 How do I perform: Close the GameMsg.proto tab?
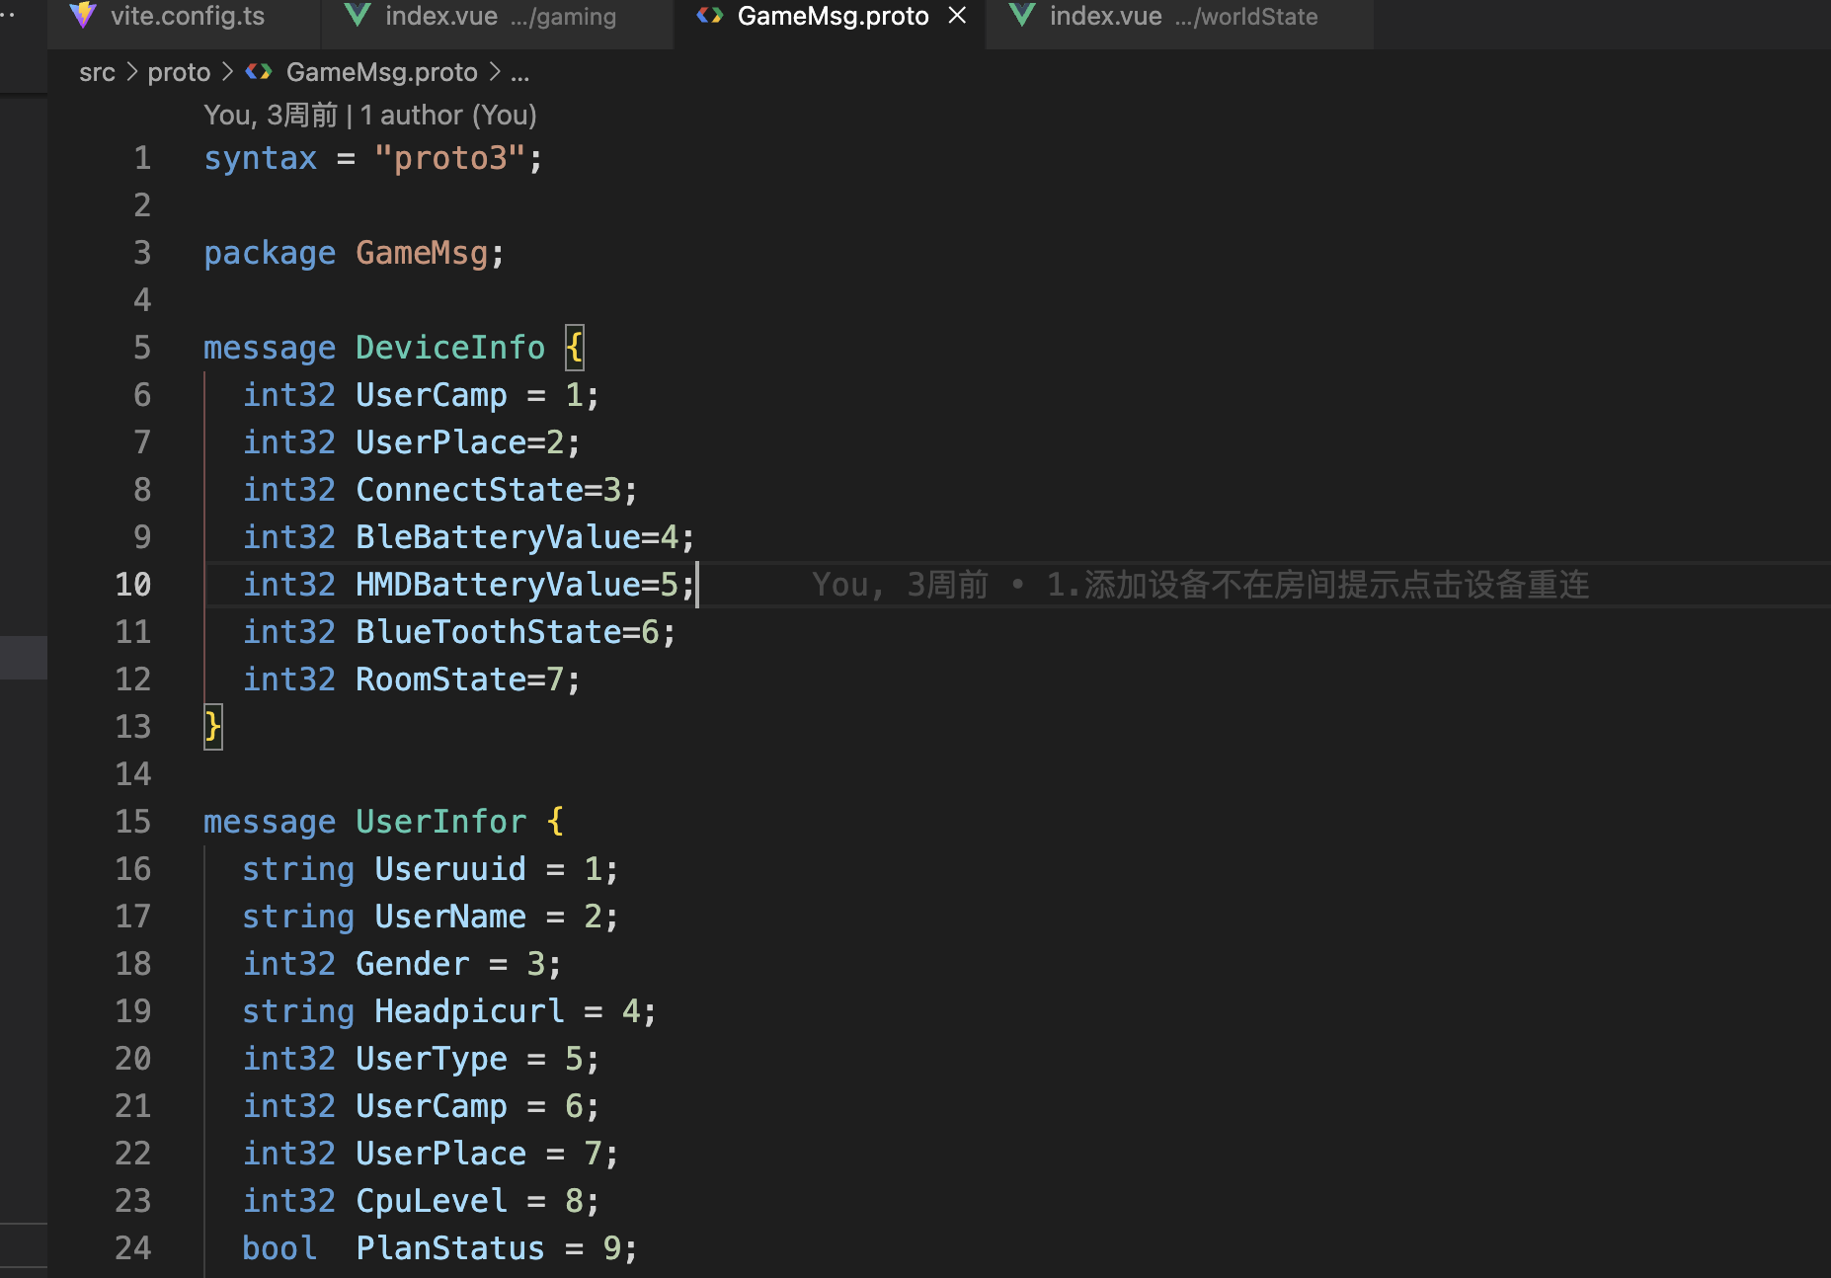955,16
